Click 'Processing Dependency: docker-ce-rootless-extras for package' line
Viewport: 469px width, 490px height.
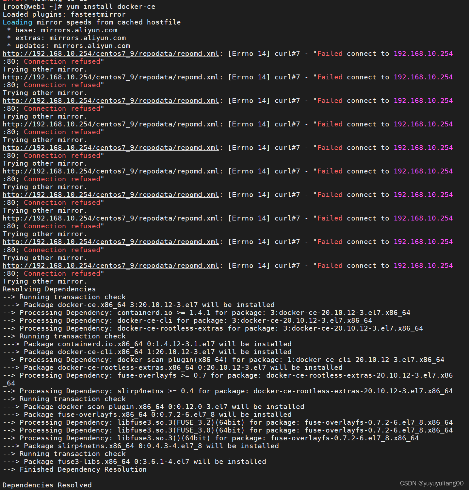(213, 328)
